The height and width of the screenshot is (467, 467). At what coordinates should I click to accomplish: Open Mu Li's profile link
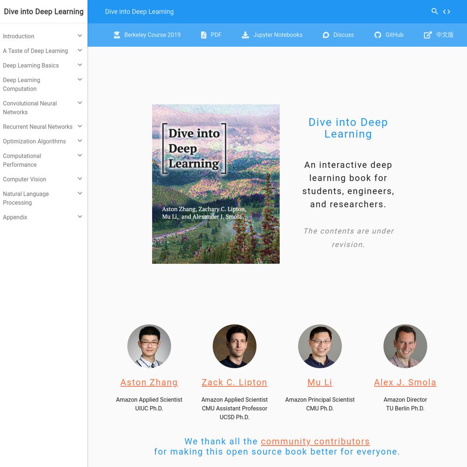pos(320,382)
